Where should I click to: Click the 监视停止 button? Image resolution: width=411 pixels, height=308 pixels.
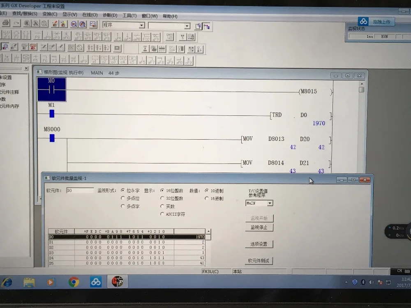pos(259,227)
